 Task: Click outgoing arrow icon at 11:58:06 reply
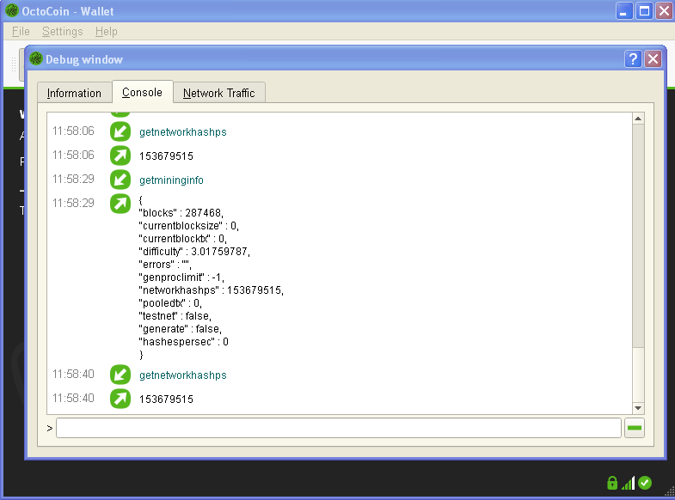pos(120,155)
